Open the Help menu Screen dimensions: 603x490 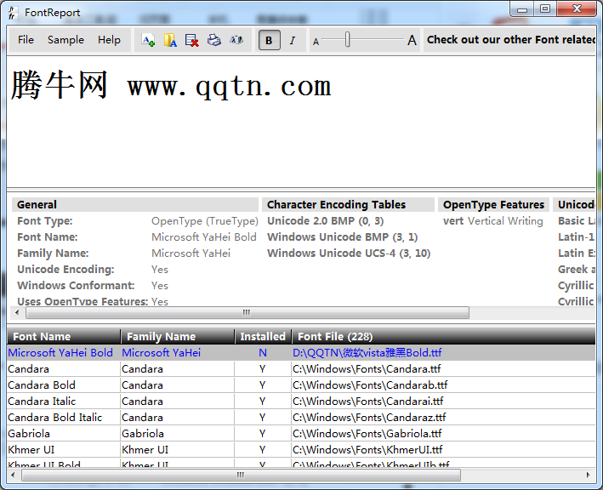[109, 40]
